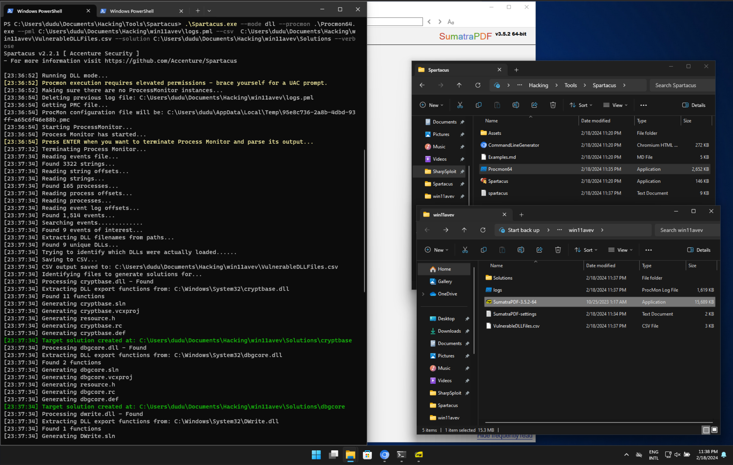
Task: Toggle Details pane in win11avev window
Action: pos(699,250)
